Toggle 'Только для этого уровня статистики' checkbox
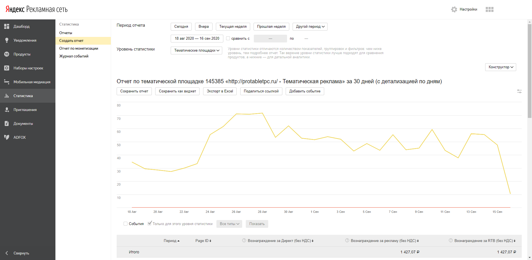 [x=150, y=223]
